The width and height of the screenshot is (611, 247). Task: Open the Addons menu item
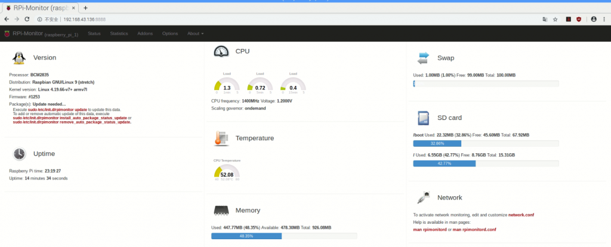pos(145,33)
